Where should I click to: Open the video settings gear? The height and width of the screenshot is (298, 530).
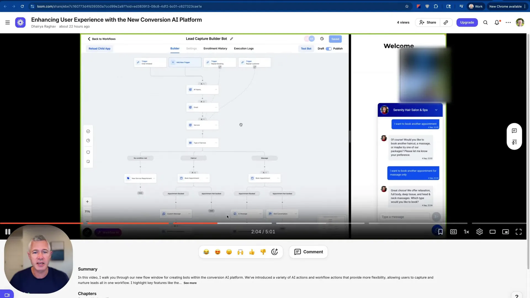click(x=479, y=232)
